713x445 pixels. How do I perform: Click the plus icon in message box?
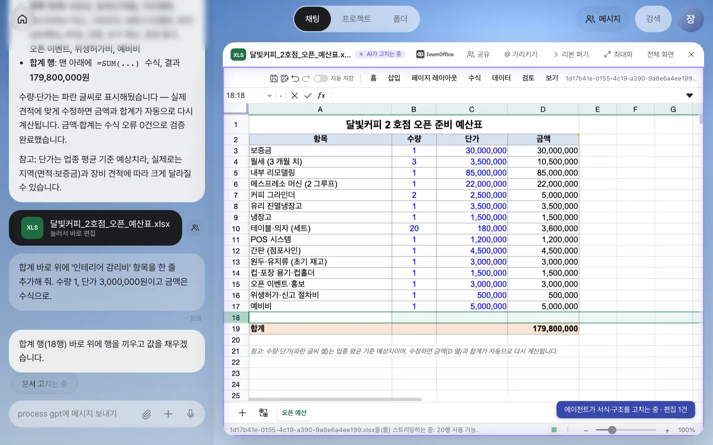(168, 414)
